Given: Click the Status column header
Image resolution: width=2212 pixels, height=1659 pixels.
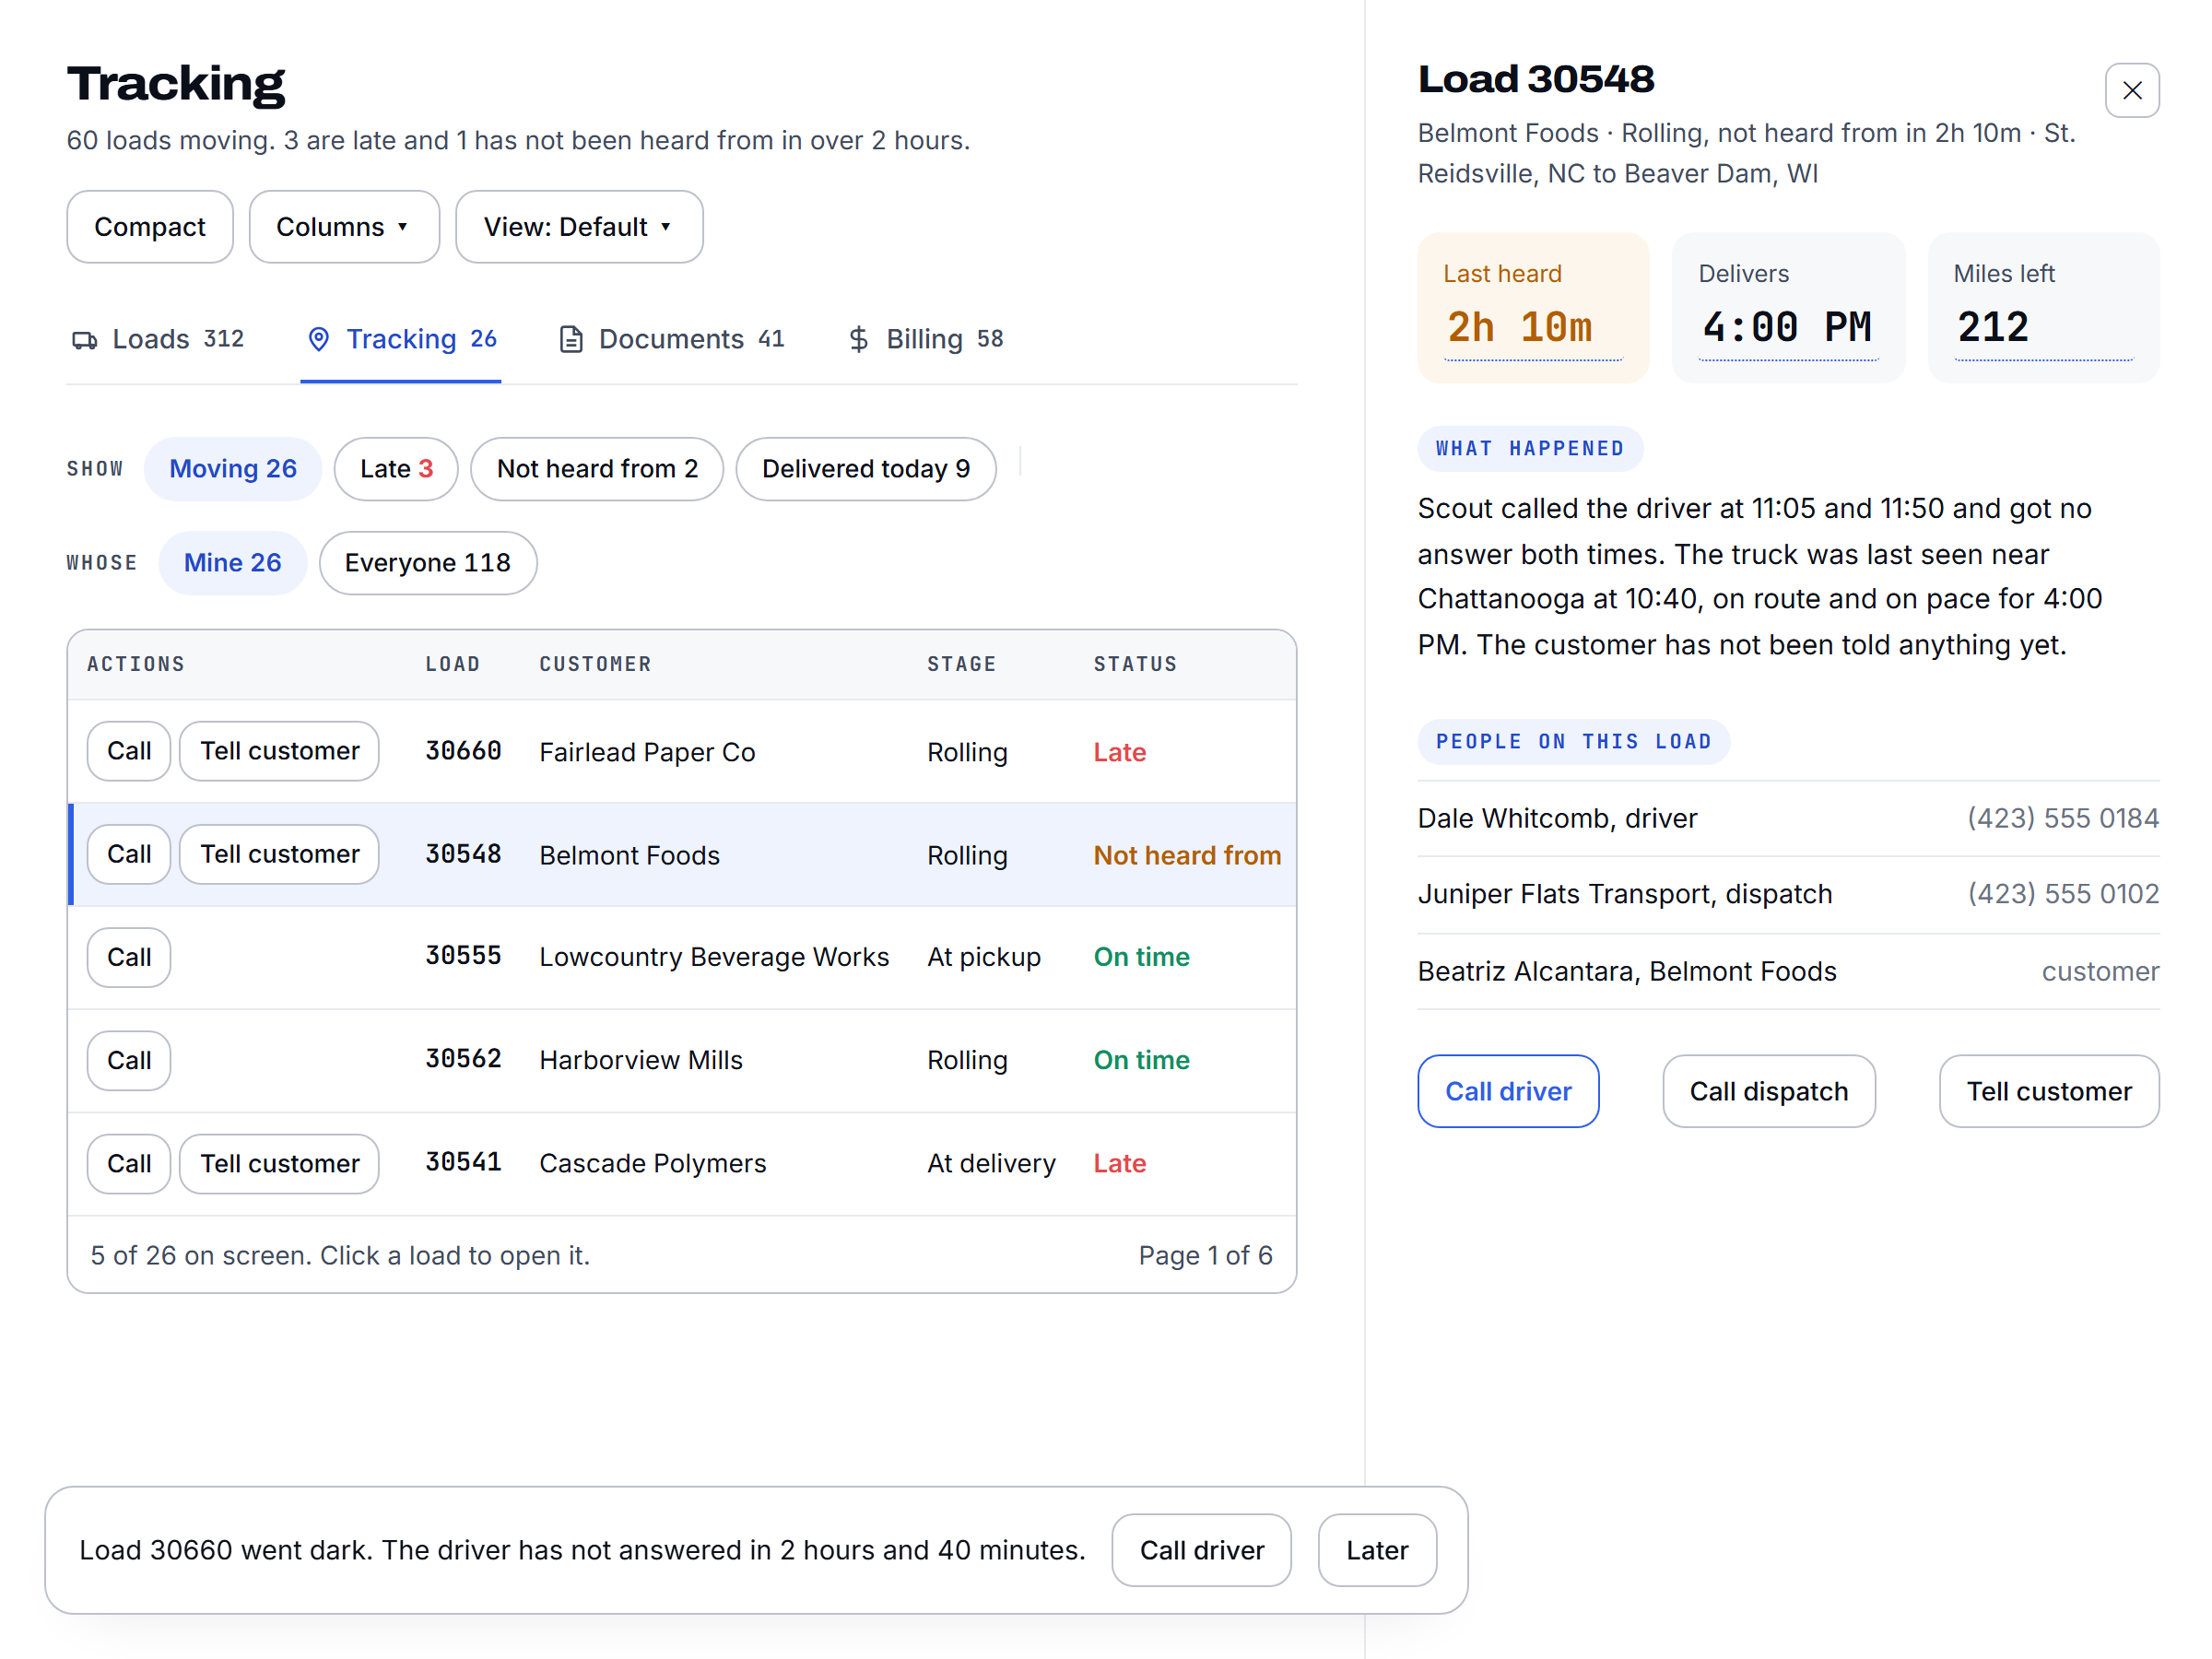Looking at the screenshot, I should click(x=1136, y=664).
